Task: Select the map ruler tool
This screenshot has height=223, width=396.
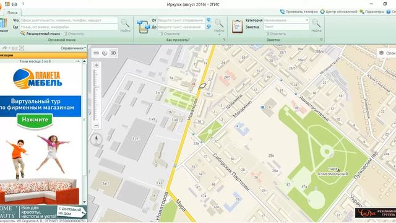Action: tap(97, 53)
